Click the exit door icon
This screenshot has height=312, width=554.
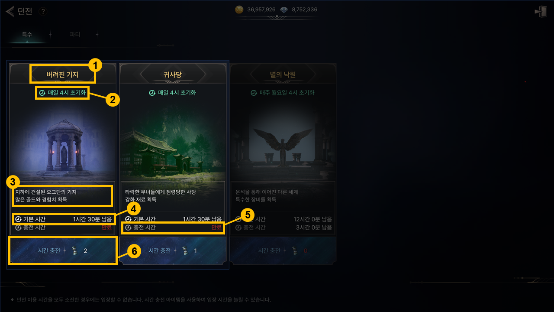pyautogui.click(x=541, y=12)
